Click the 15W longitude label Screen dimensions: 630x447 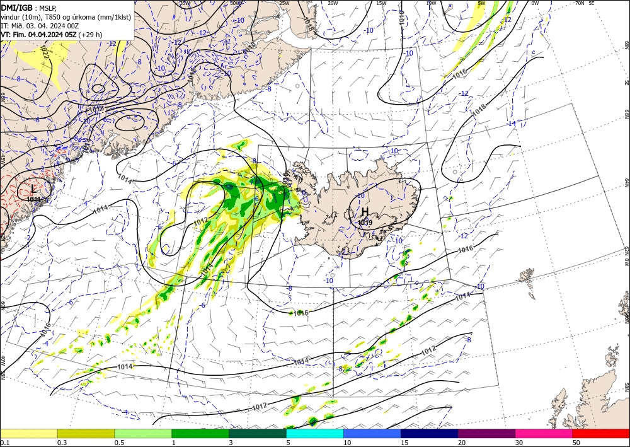pos(381,3)
